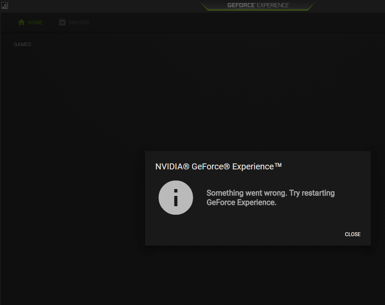Switch to the DRIVERS tab
The width and height of the screenshot is (385, 305).
pyautogui.click(x=74, y=23)
